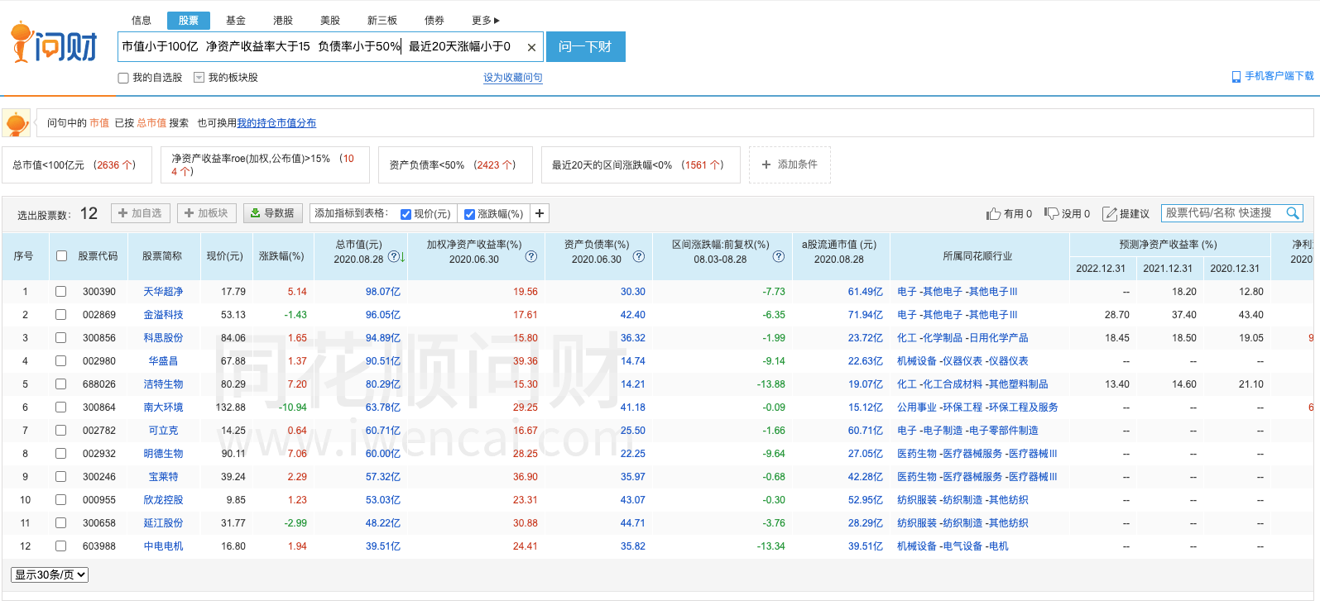Viewport: 1320px width, 610px height.
Task: Tick the select-all checkbox in table header
Action: point(61,256)
